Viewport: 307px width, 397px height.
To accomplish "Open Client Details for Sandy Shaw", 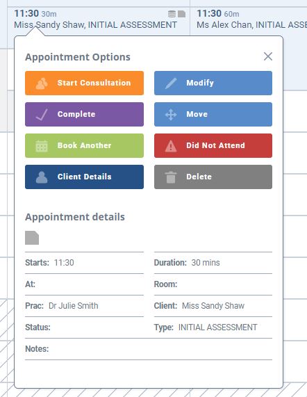I will coord(85,177).
